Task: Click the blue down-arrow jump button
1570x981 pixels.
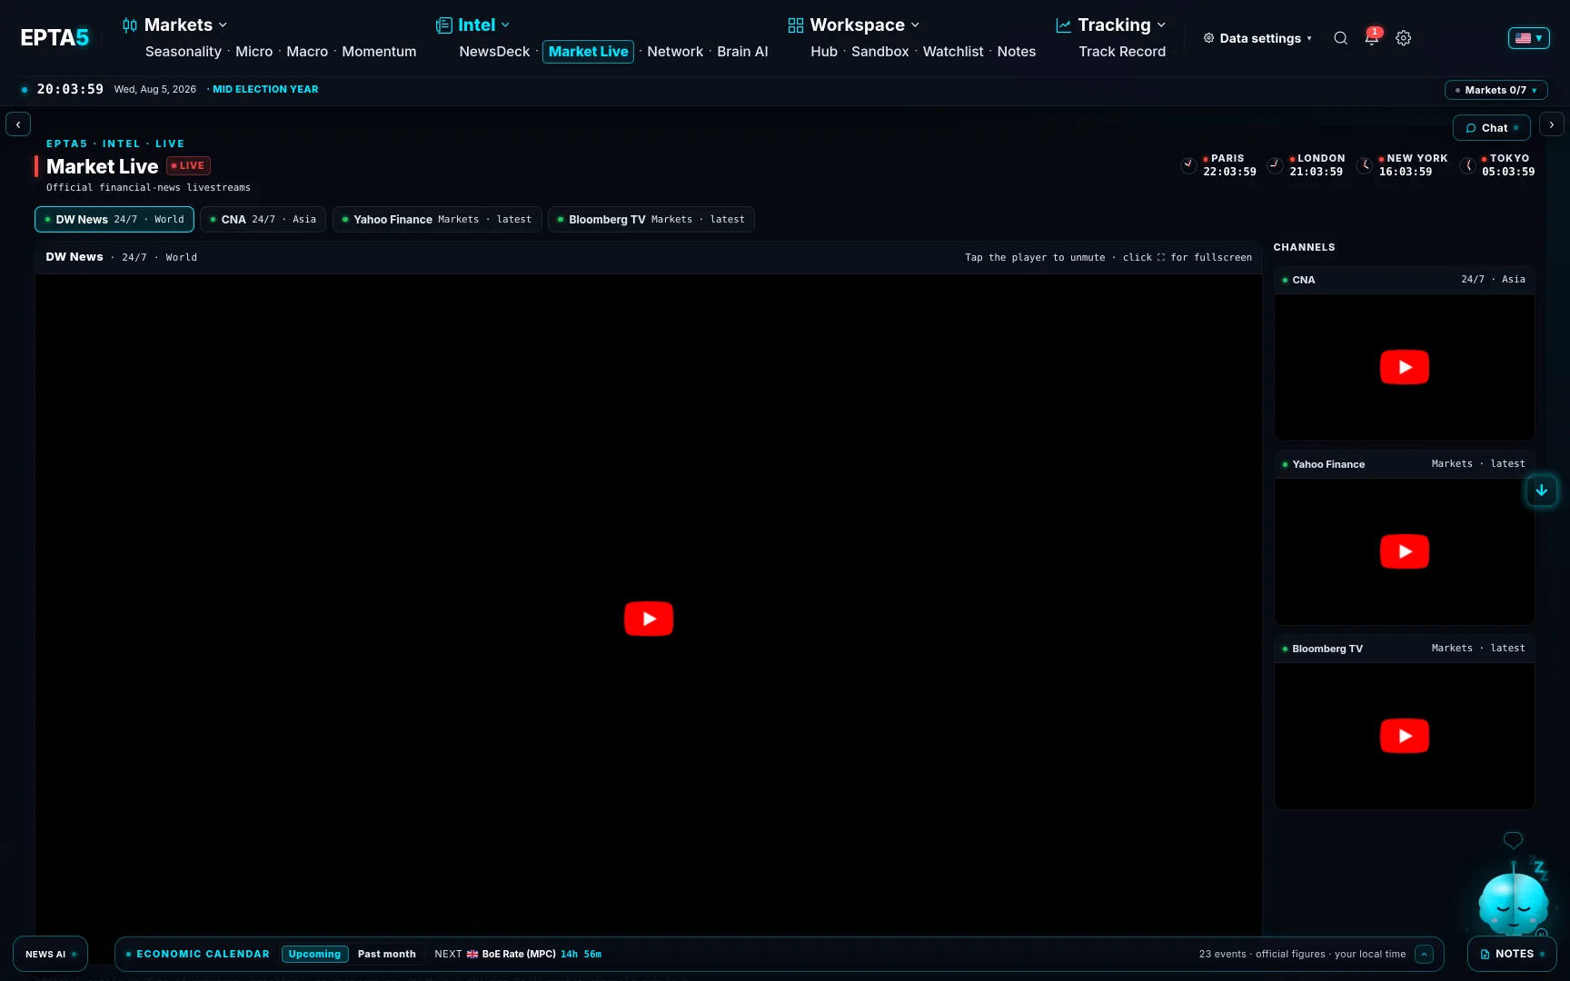Action: [1542, 490]
